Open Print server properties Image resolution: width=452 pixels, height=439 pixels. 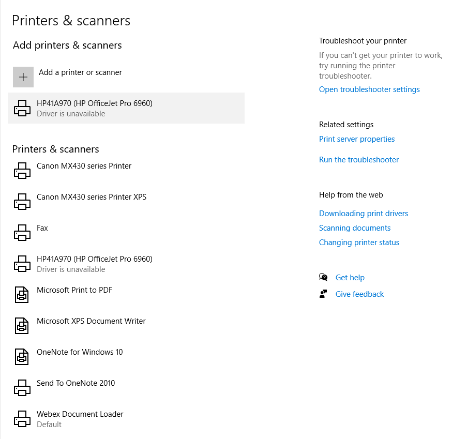pos(357,139)
